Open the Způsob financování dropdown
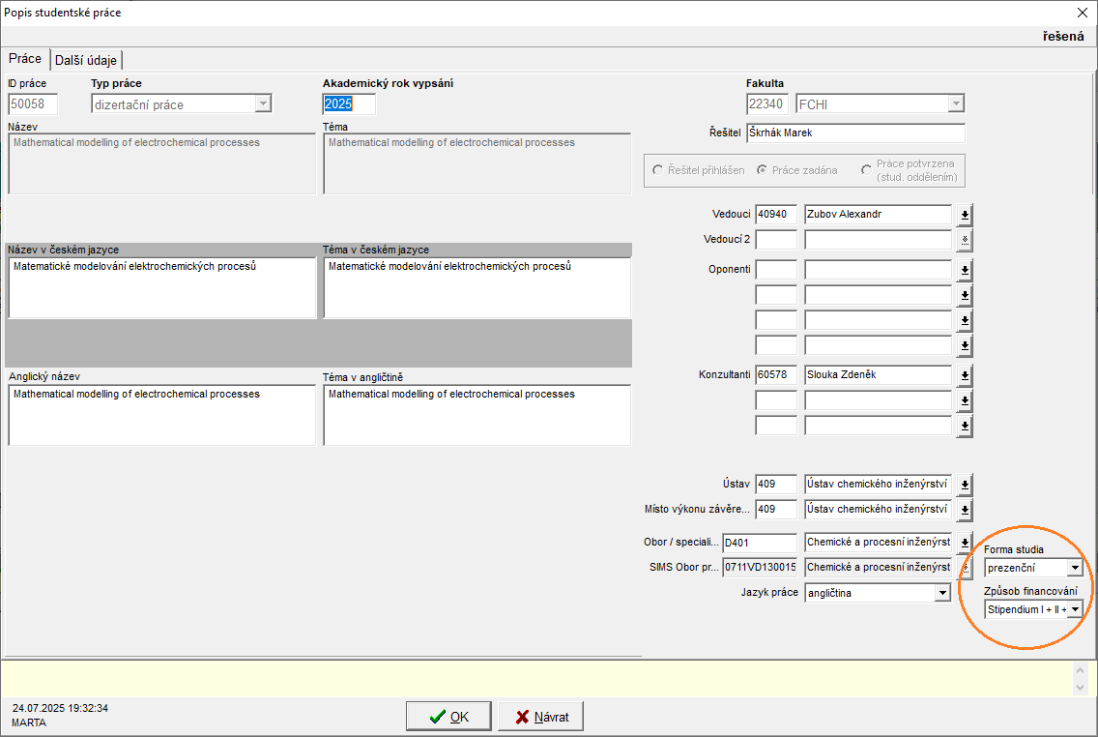Screen dimensions: 1098x737 pyautogui.click(x=1075, y=609)
